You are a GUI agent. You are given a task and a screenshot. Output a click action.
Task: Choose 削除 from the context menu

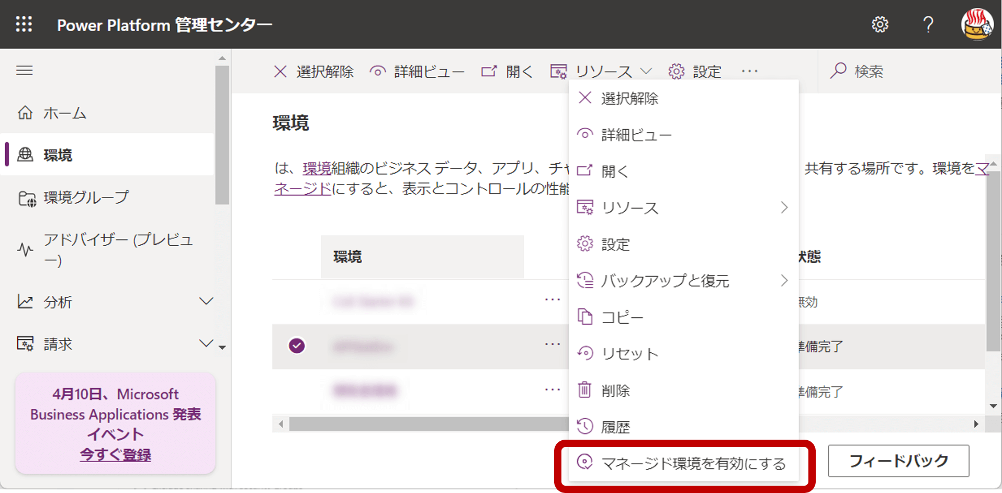pos(683,391)
